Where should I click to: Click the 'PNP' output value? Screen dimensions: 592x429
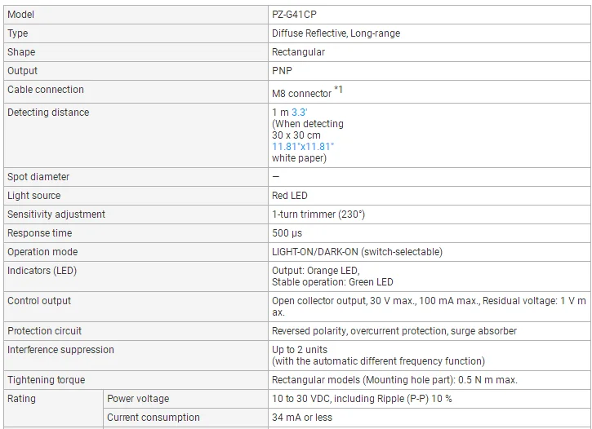(282, 71)
